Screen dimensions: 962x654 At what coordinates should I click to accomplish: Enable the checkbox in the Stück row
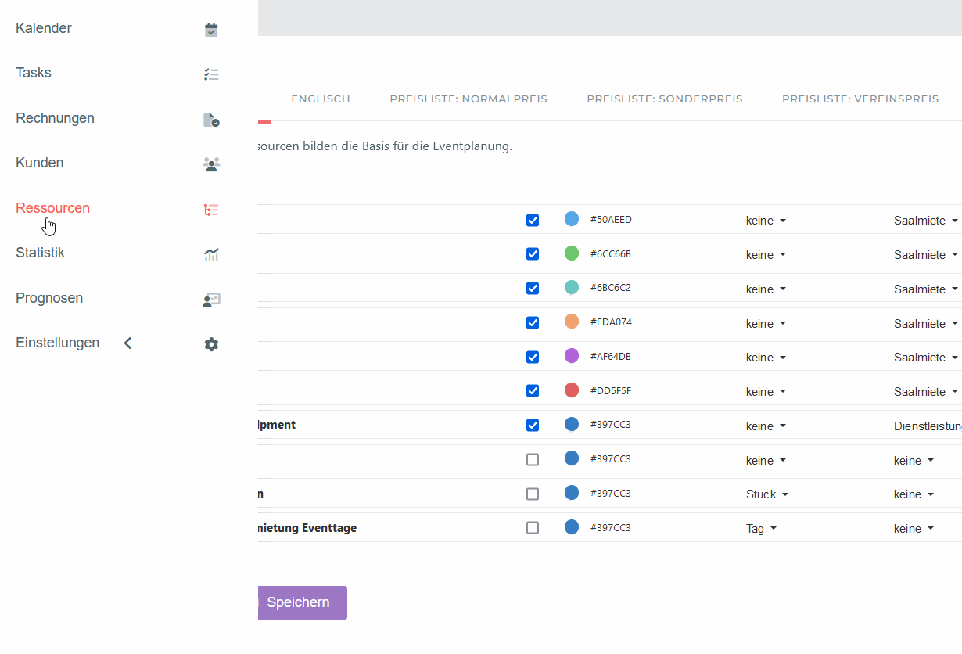(533, 494)
